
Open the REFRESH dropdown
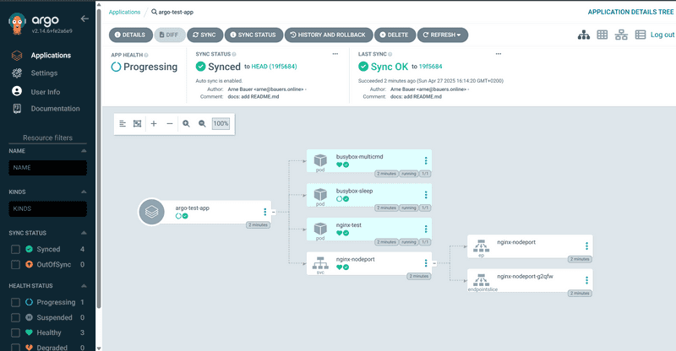(x=442, y=35)
